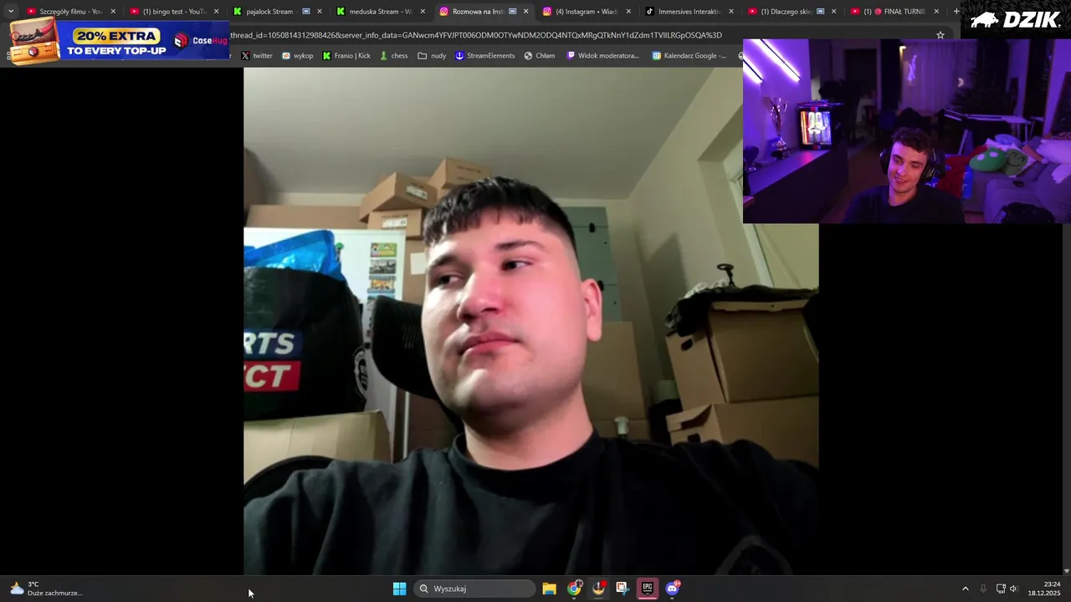Click the CaseHug '20% EXTRA' ad banner
The width and height of the screenshot is (1071, 602).
pyautogui.click(x=119, y=40)
